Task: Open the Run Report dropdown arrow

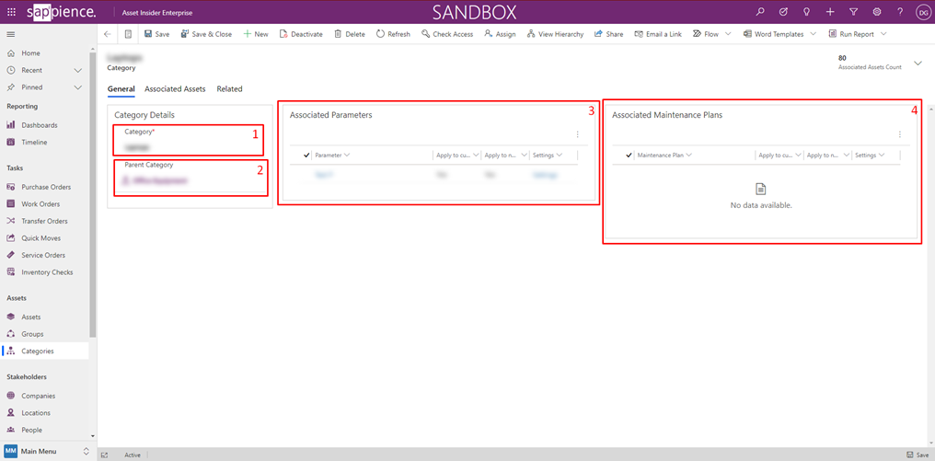Action: click(883, 34)
